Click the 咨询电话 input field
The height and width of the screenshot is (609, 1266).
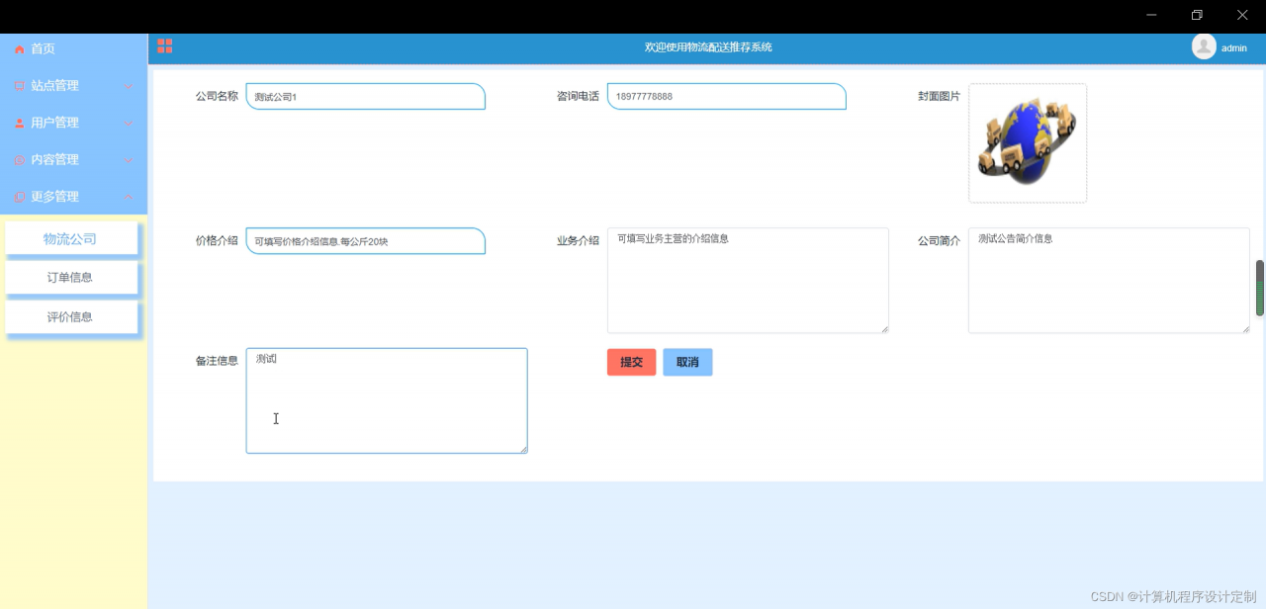click(x=727, y=96)
